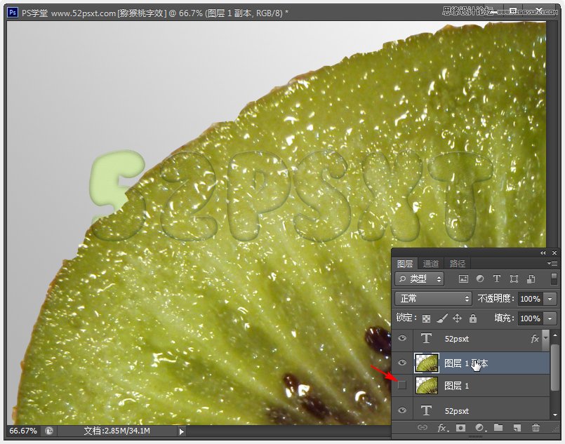
Task: Open the blend mode dropdown showing 正常
Action: pyautogui.click(x=432, y=298)
